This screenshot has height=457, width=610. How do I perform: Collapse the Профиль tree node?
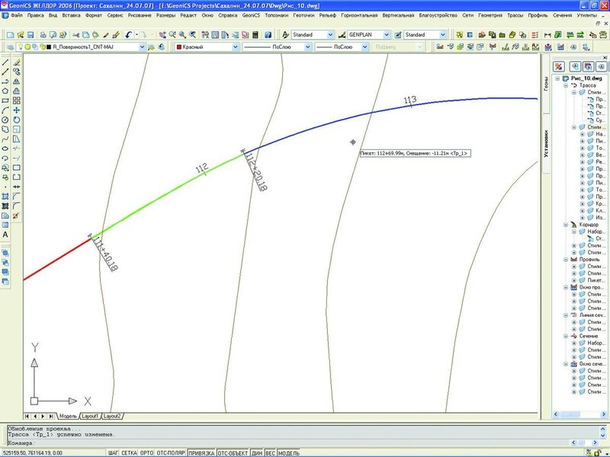point(566,260)
